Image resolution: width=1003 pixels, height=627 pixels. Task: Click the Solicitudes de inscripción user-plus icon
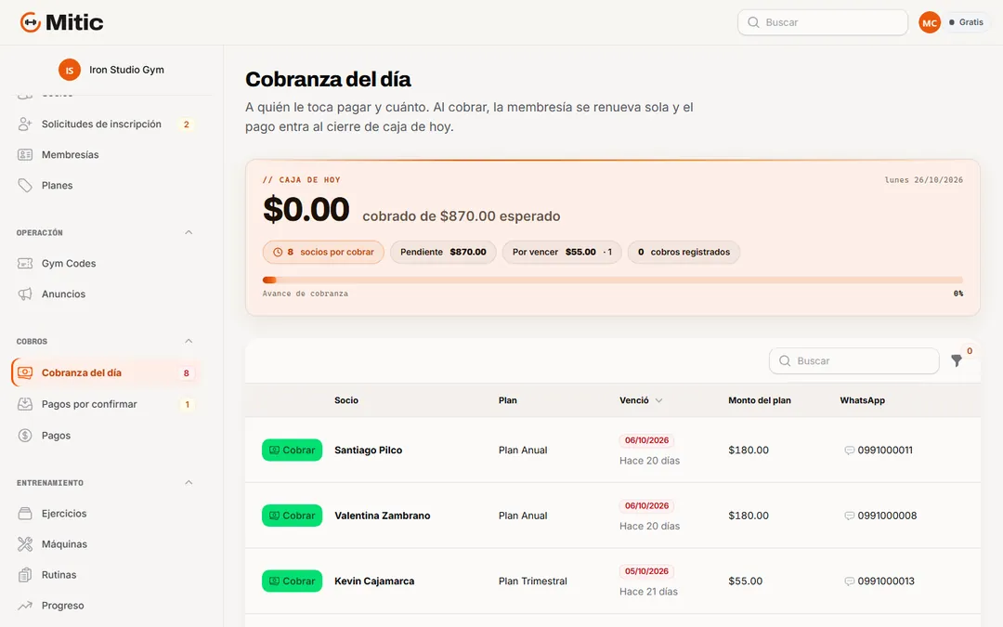[25, 124]
